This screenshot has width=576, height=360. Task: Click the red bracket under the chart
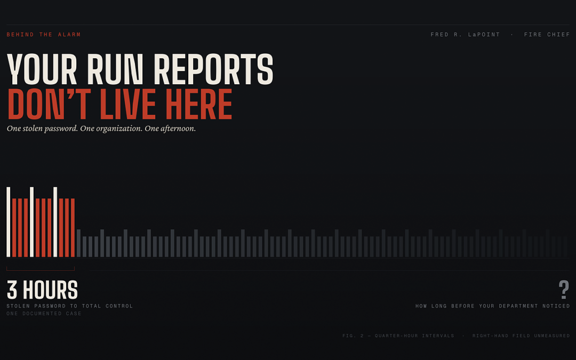coord(41,269)
